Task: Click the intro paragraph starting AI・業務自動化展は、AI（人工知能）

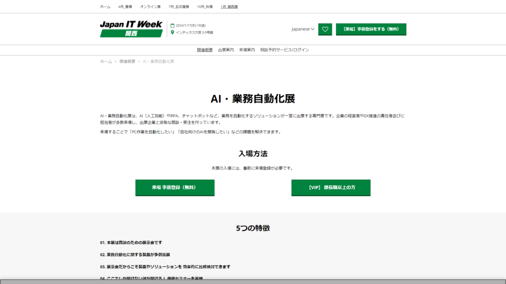Action: tap(253, 119)
